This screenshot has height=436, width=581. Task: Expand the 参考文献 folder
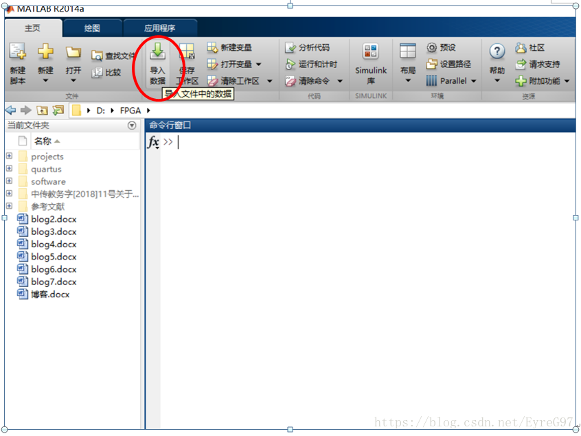[x=9, y=206]
